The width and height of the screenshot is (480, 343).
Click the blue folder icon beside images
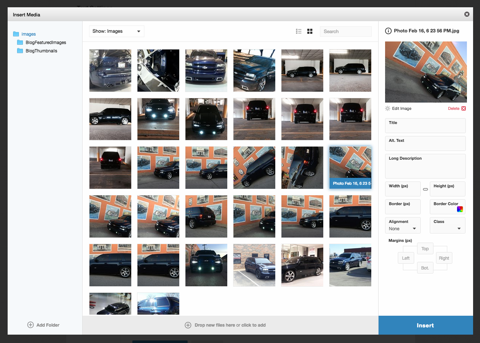coord(16,34)
